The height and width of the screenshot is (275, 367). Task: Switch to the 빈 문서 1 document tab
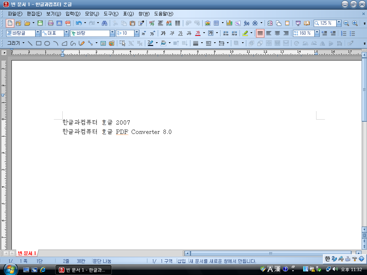click(x=27, y=253)
